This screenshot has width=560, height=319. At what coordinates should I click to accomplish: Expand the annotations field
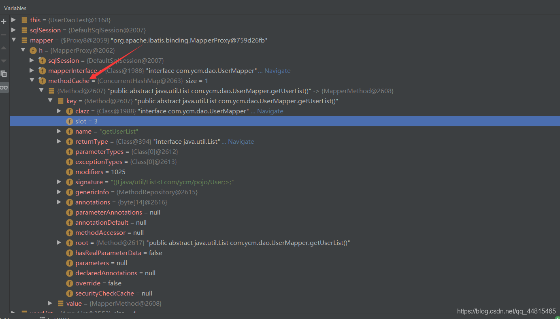pos(59,202)
